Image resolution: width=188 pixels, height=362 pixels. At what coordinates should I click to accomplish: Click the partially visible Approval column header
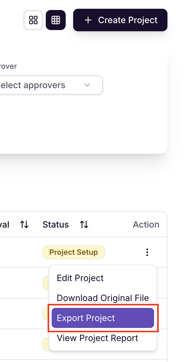point(4,224)
